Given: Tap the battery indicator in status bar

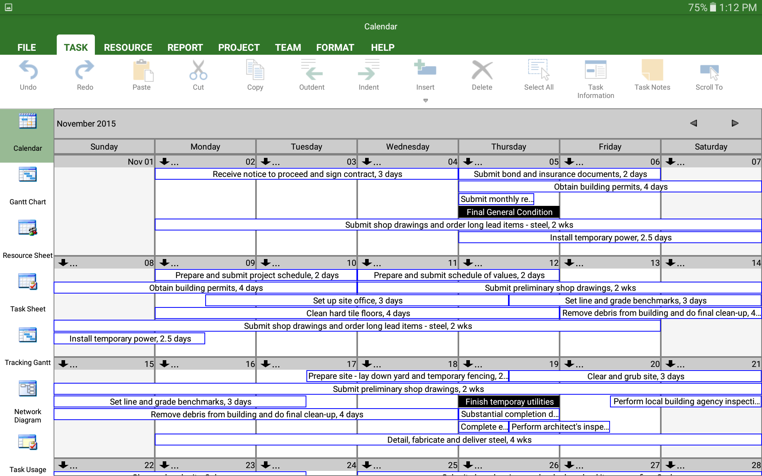Looking at the screenshot, I should click(x=713, y=7).
